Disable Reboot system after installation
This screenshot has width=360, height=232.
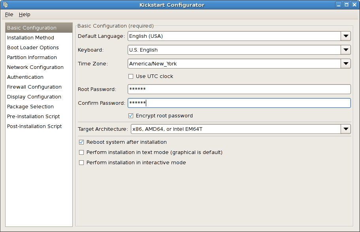(x=81, y=142)
